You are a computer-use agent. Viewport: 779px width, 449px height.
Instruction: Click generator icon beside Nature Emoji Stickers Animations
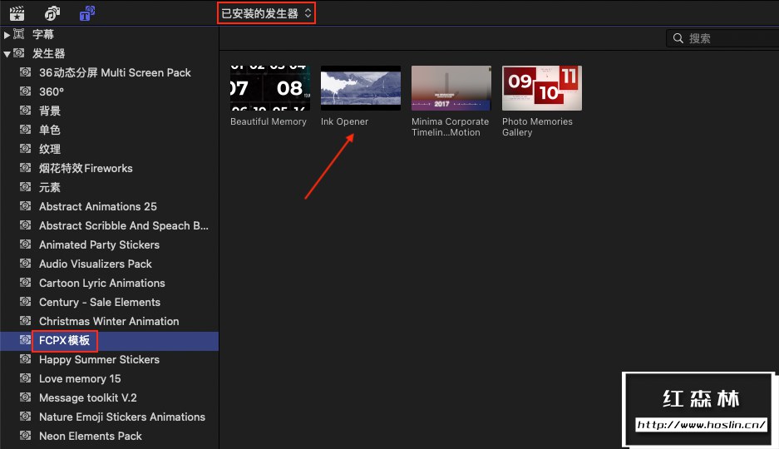pos(25,417)
